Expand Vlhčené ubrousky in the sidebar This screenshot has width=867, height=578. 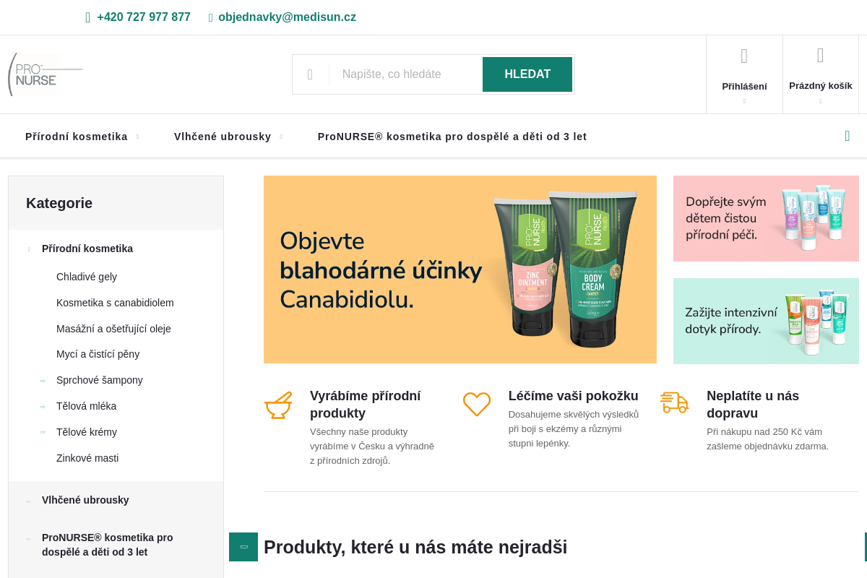click(29, 501)
